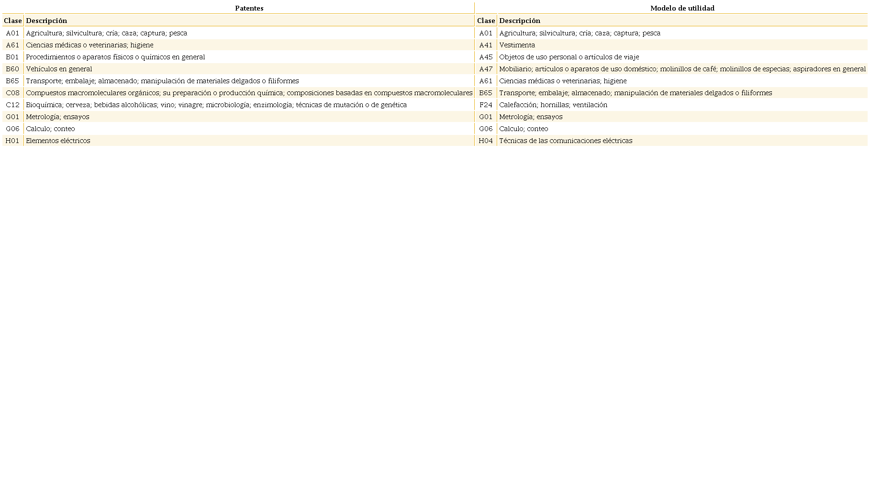The image size is (870, 498).
Task: Select the Vestimenta description cell
Action: (x=517, y=45)
